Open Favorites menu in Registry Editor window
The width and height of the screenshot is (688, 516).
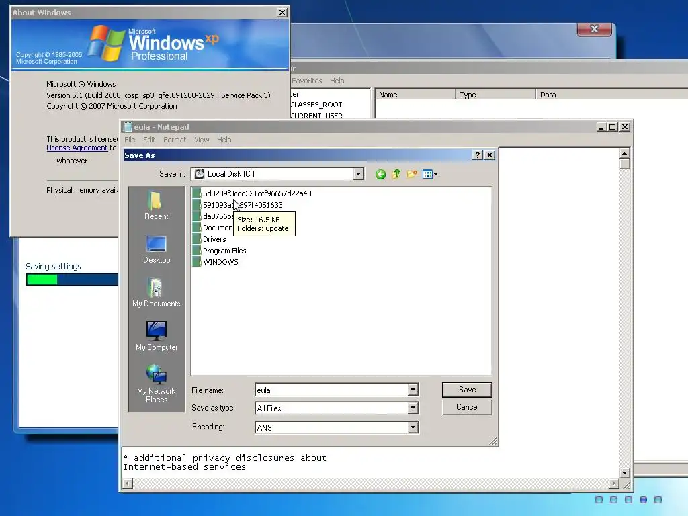(306, 81)
